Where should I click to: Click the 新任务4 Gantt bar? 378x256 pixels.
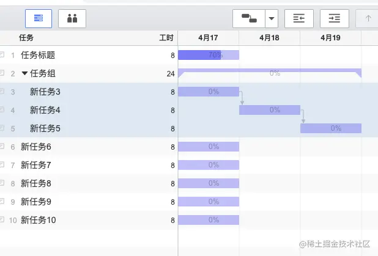[270, 110]
